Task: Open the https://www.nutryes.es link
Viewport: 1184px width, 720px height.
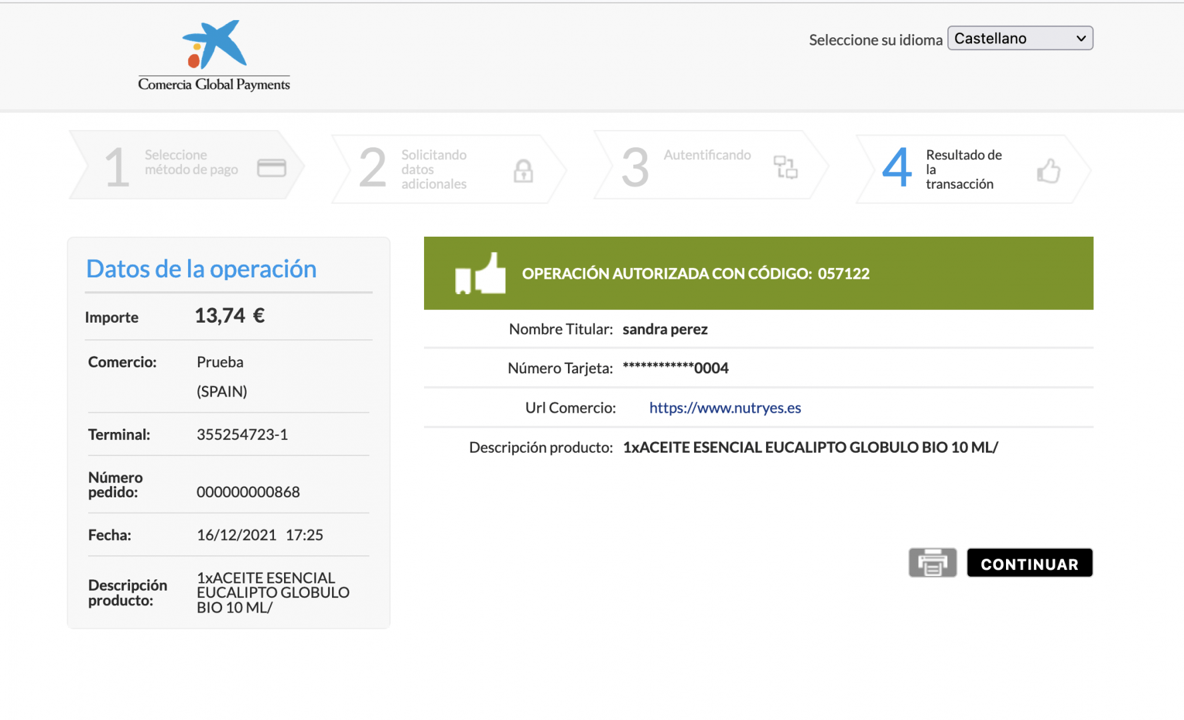Action: point(725,407)
